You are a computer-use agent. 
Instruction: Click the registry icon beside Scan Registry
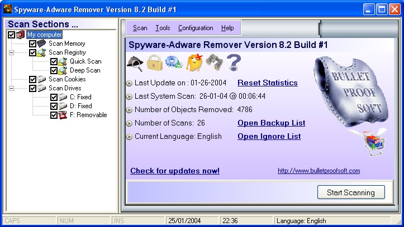pos(41,52)
